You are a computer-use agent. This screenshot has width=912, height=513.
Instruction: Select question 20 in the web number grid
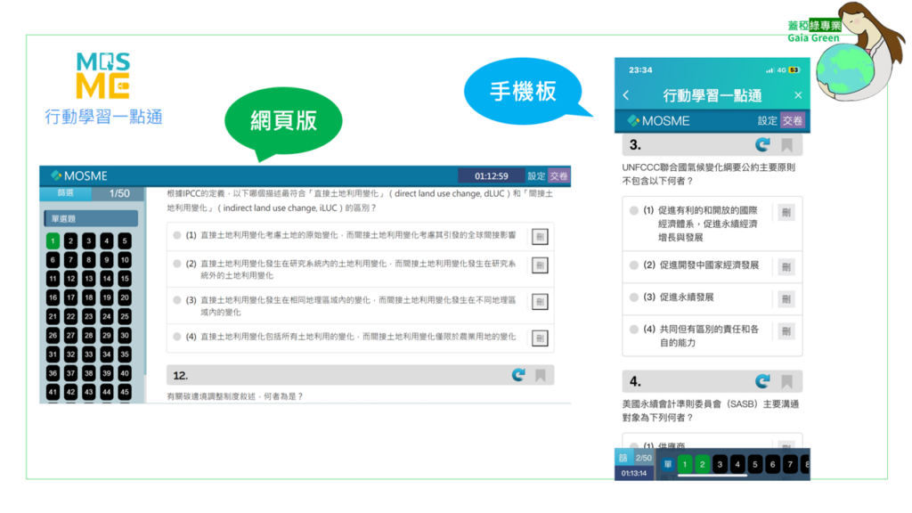[x=125, y=297]
